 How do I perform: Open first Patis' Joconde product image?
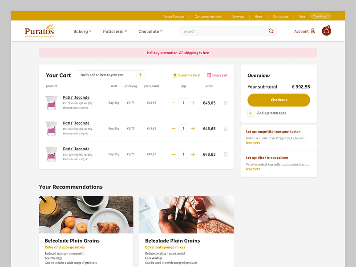[x=51, y=103]
